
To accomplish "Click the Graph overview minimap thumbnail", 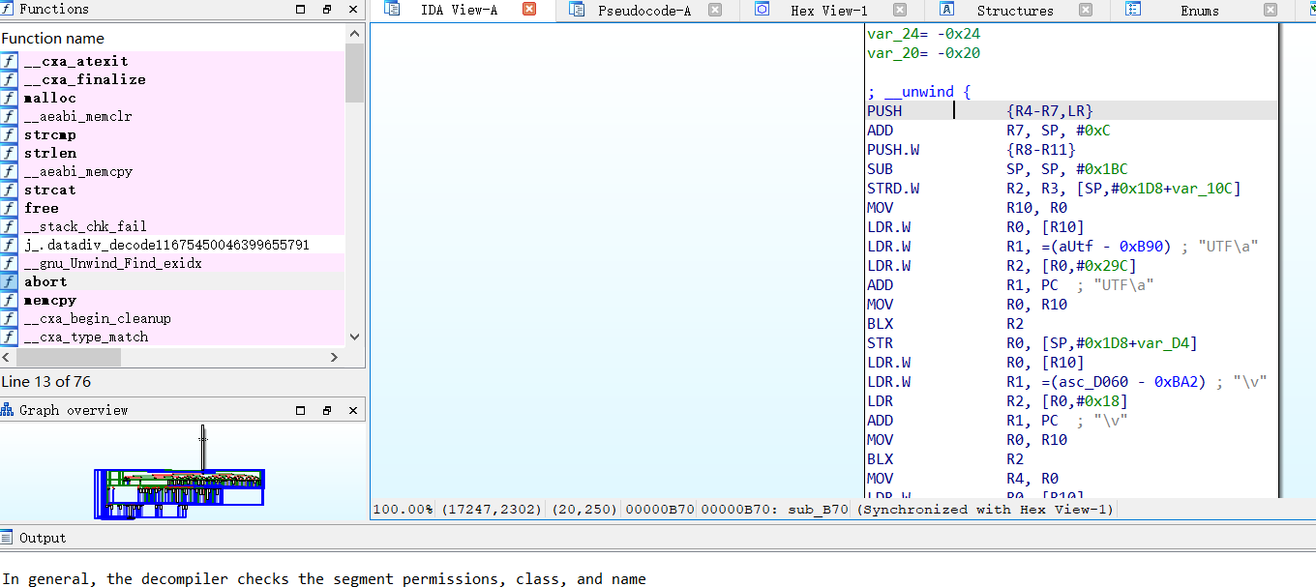I will click(180, 489).
